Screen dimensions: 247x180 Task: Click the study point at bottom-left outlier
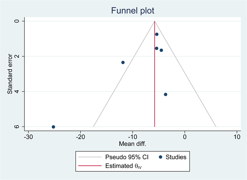click(53, 127)
